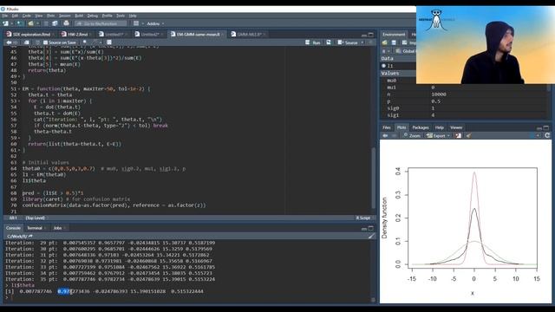The image size is (555, 312).
Task: Open the R language dropdown in the Environment pane
Action: coord(385,51)
